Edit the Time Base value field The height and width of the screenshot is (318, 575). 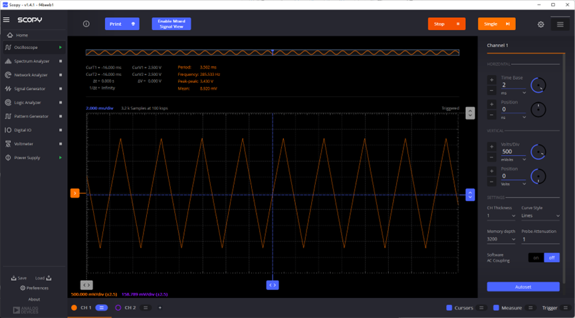tap(513, 85)
